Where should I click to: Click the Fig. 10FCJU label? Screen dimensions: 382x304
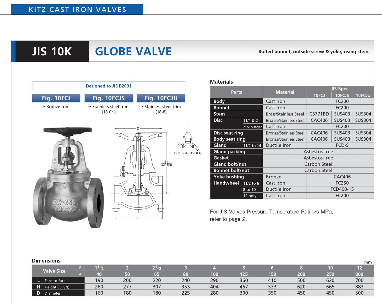pyautogui.click(x=161, y=98)
